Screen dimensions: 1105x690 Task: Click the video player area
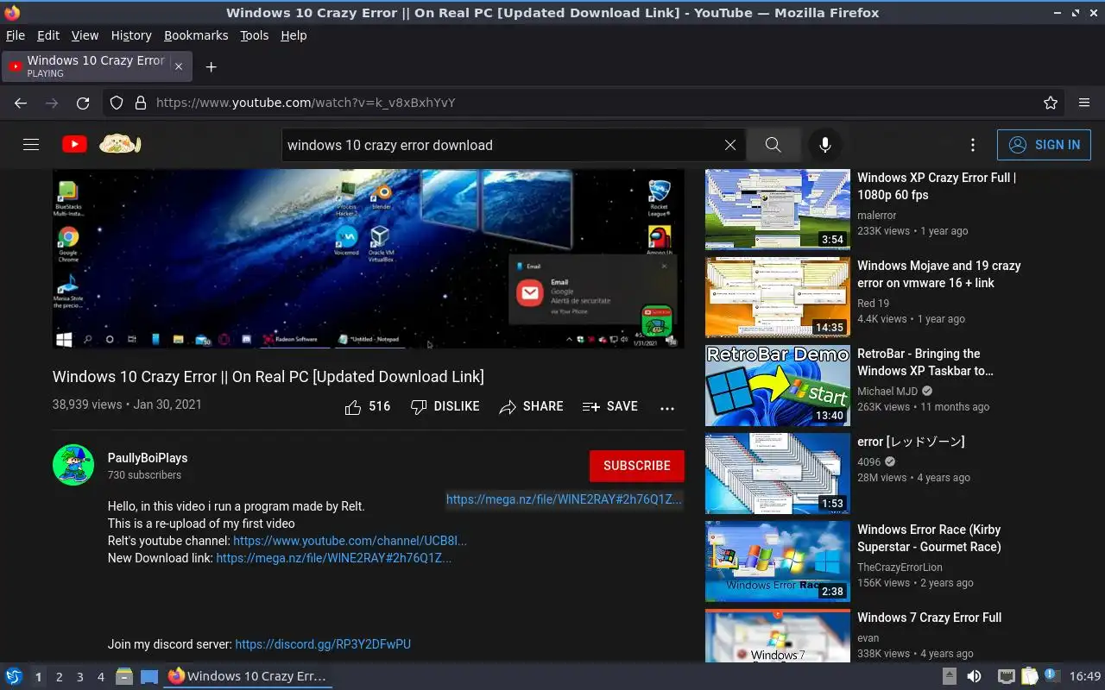point(369,259)
